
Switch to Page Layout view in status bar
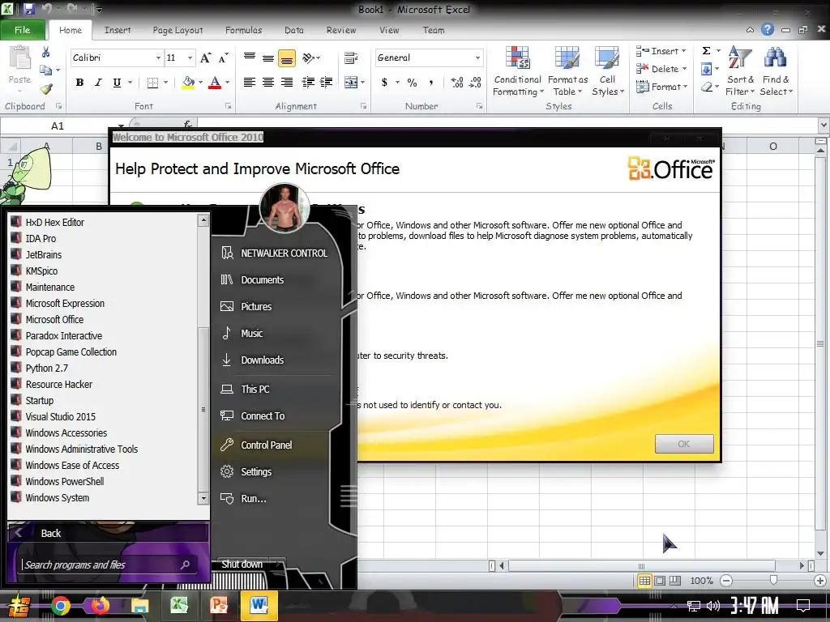point(660,580)
